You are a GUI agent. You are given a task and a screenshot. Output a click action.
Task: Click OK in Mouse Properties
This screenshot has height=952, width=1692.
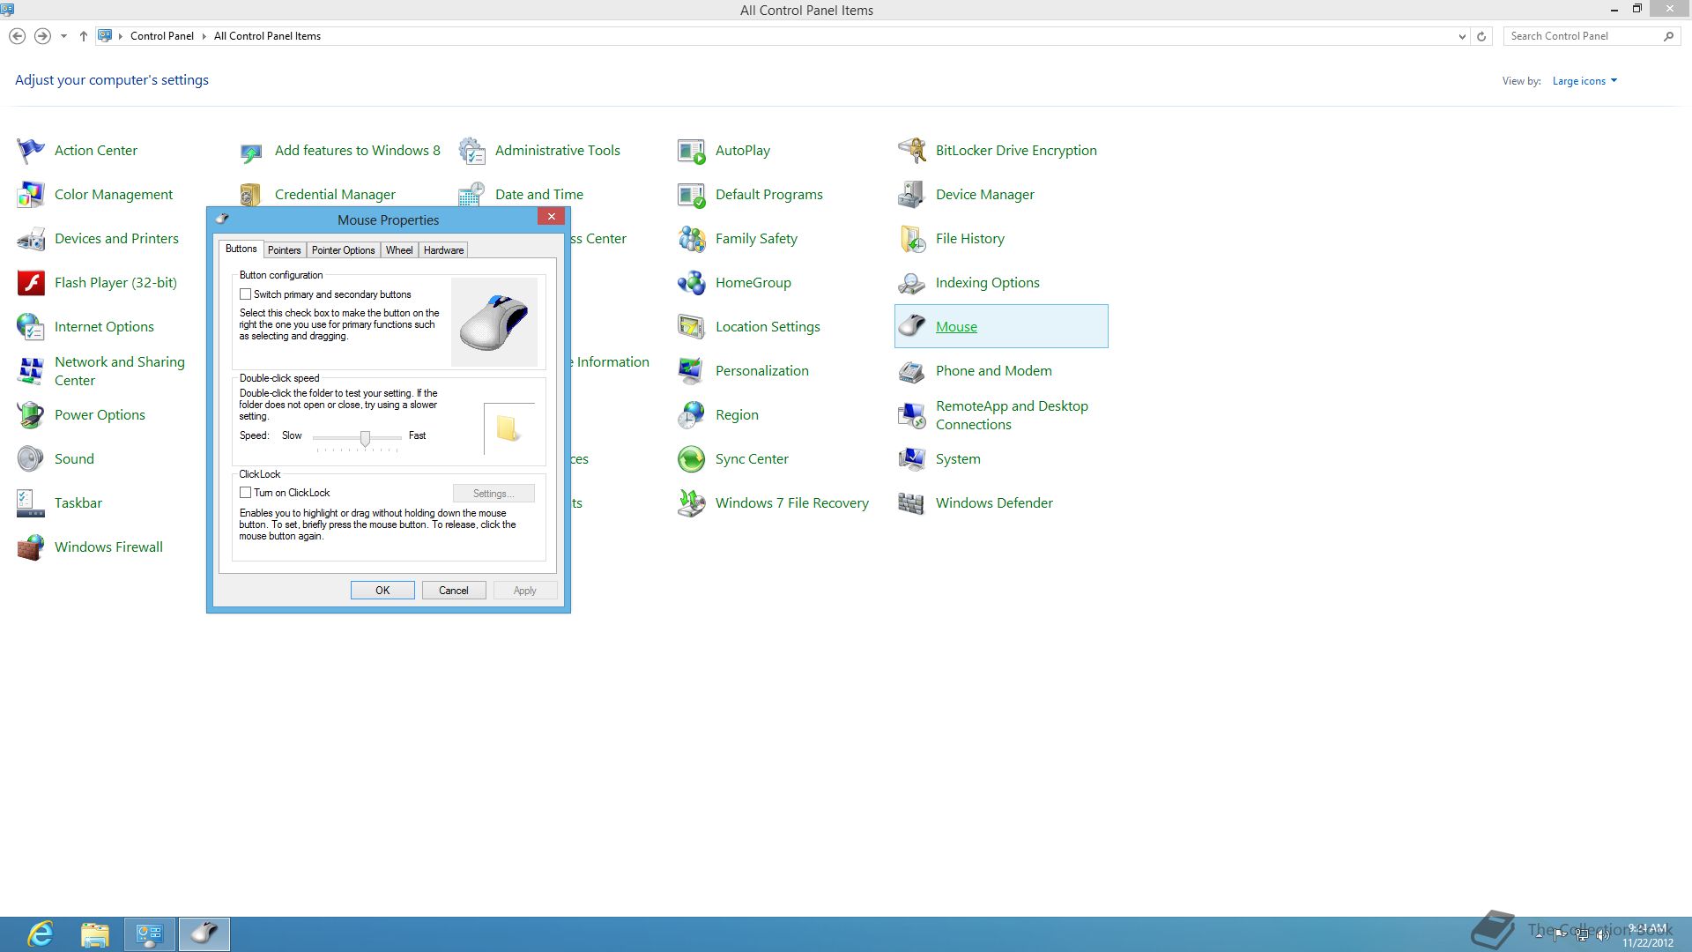382,591
